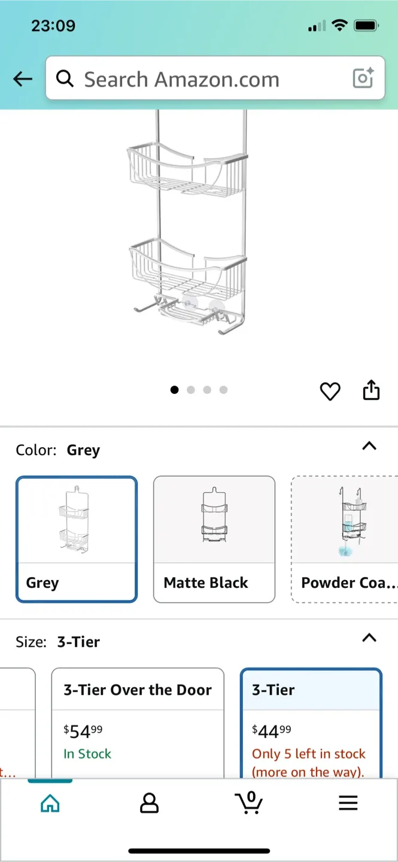The height and width of the screenshot is (862, 398).
Task: Tap the magnifying glass search icon
Action: coord(65,78)
